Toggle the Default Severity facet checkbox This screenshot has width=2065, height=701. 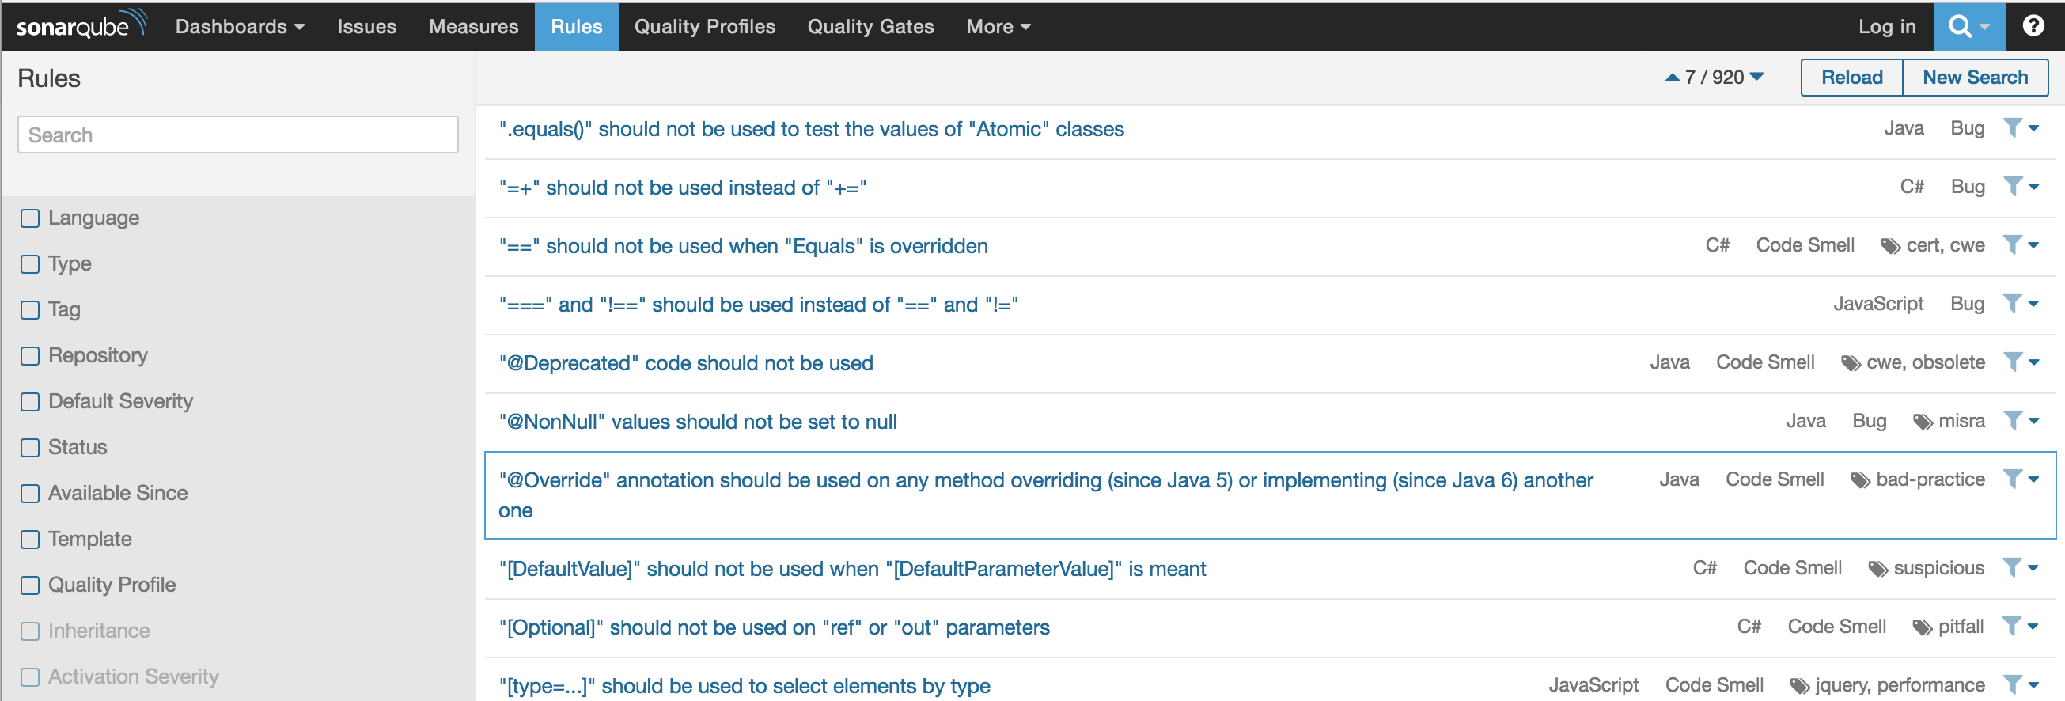(x=31, y=402)
